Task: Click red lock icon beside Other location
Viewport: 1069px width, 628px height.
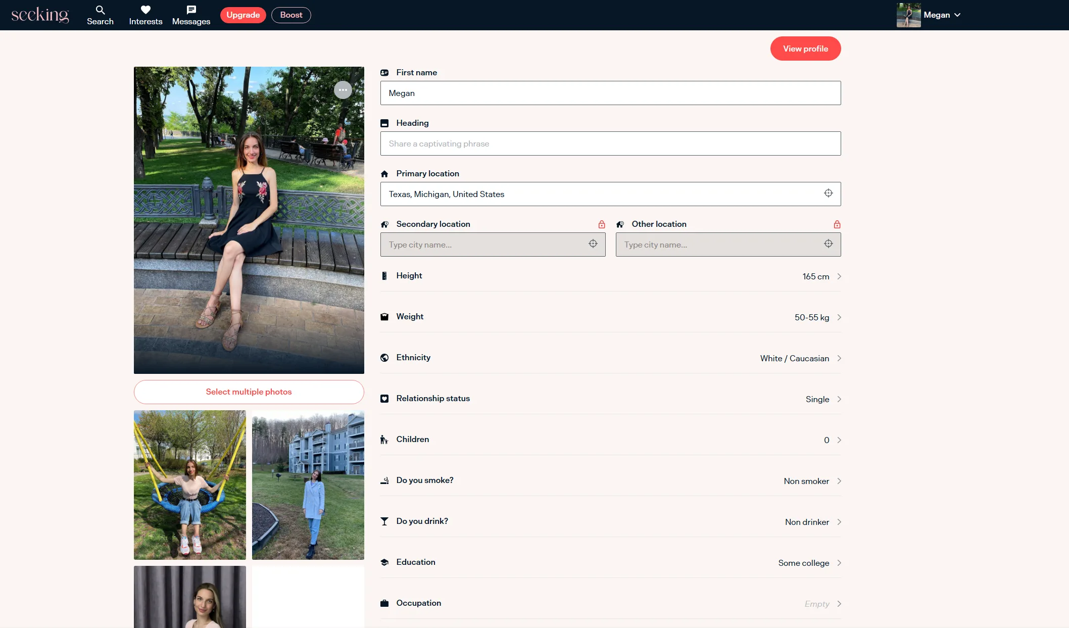Action: click(x=837, y=224)
